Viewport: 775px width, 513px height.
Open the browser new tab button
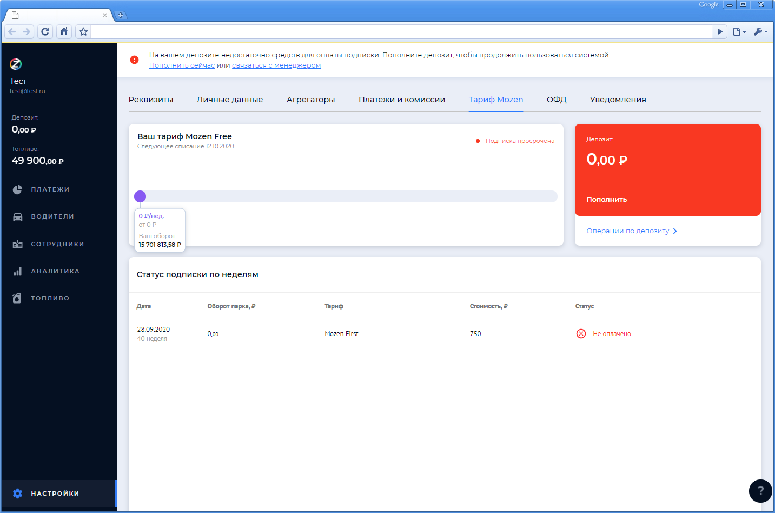(x=121, y=15)
